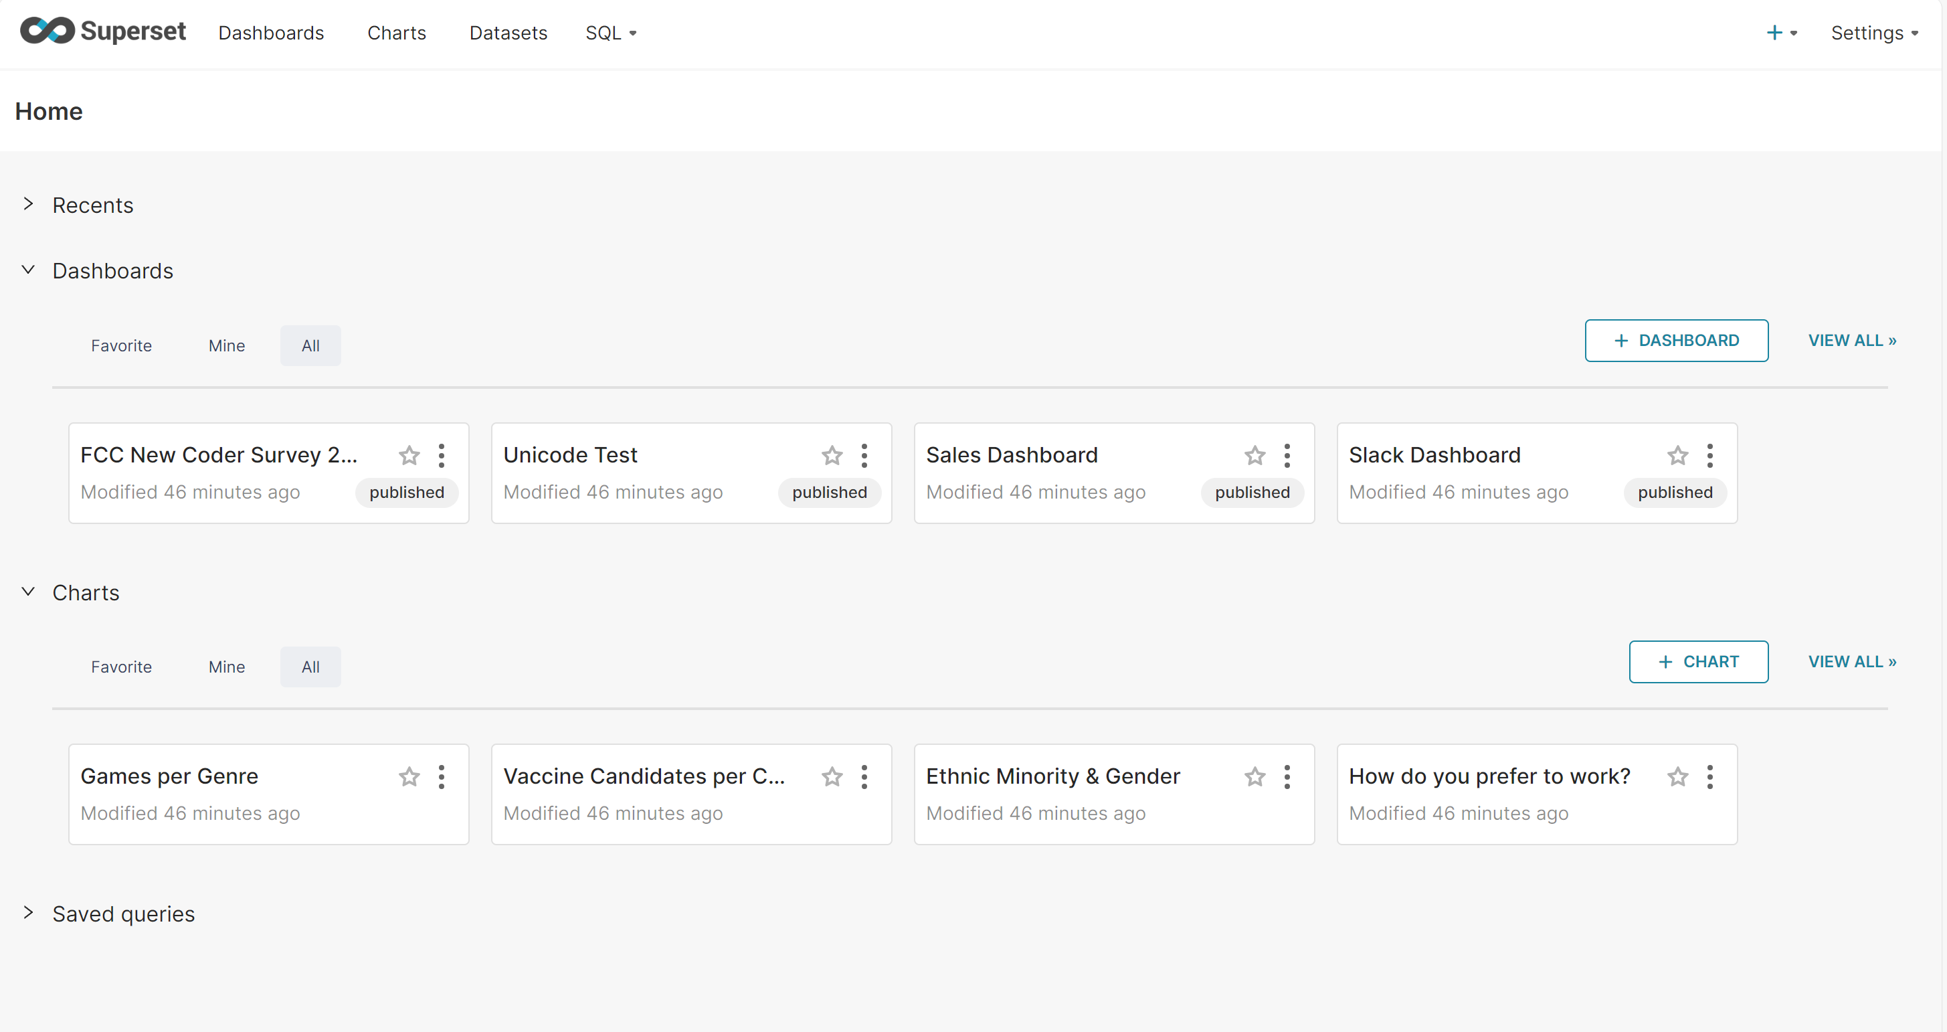
Task: Star the Vaccine Candidates chart as favorite
Action: 832,776
